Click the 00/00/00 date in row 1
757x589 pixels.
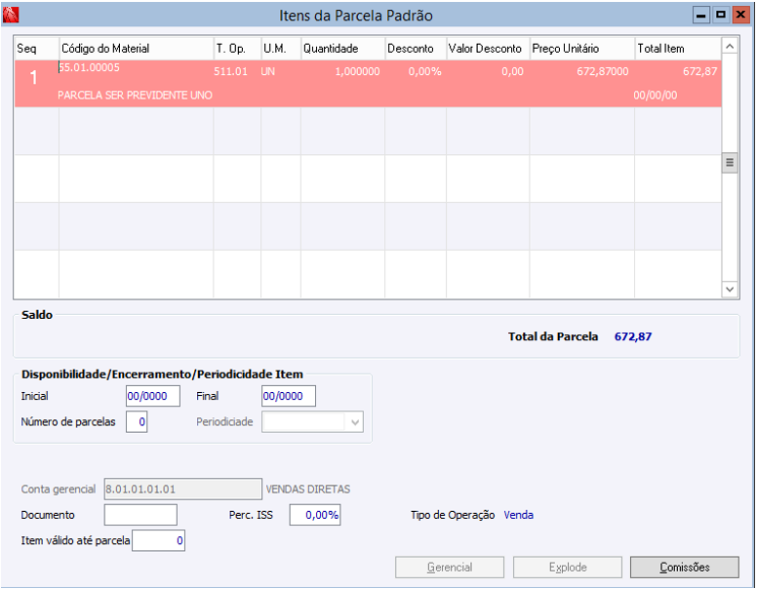[x=656, y=96]
